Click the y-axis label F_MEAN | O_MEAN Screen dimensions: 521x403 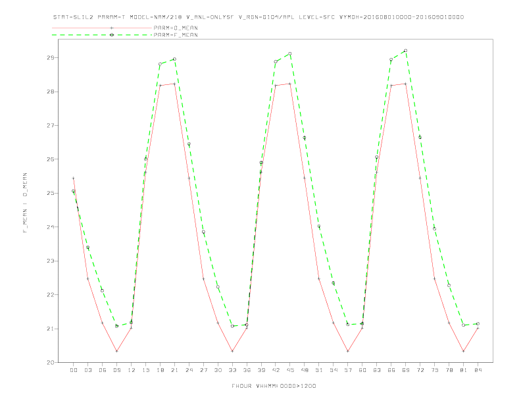(x=25, y=203)
